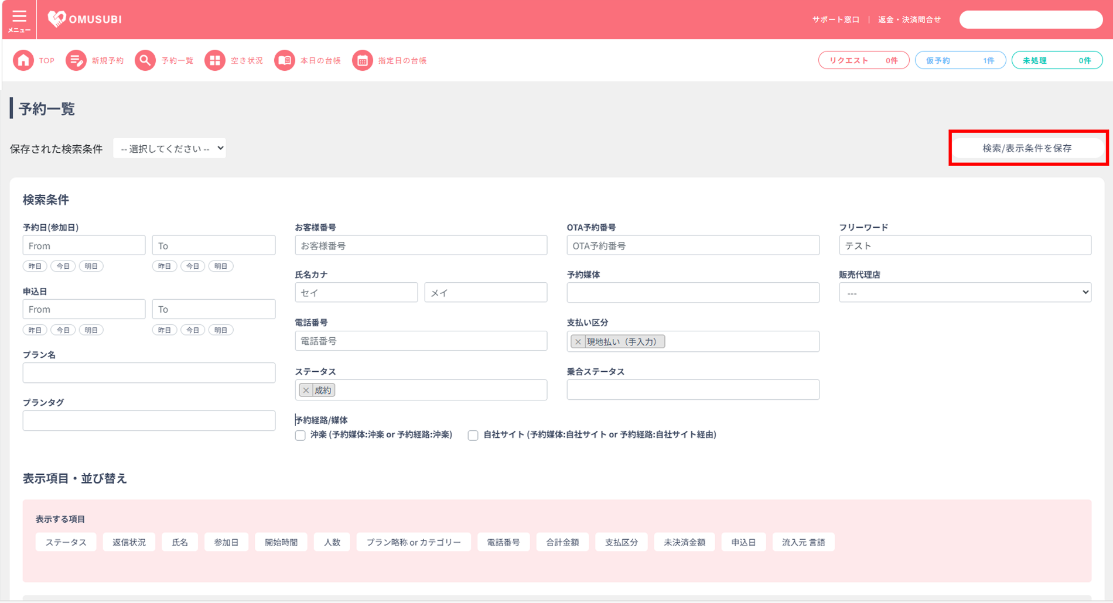Select the 氏名 display item chip
The height and width of the screenshot is (603, 1113).
[x=180, y=542]
